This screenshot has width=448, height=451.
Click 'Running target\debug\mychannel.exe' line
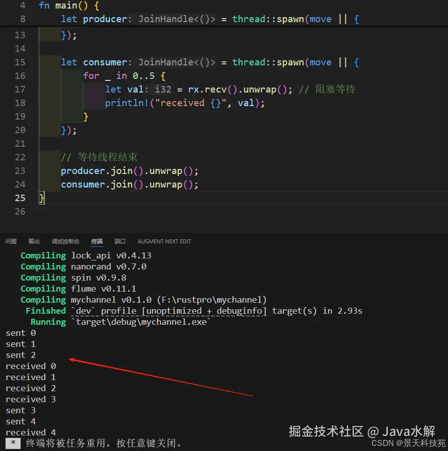[121, 322]
